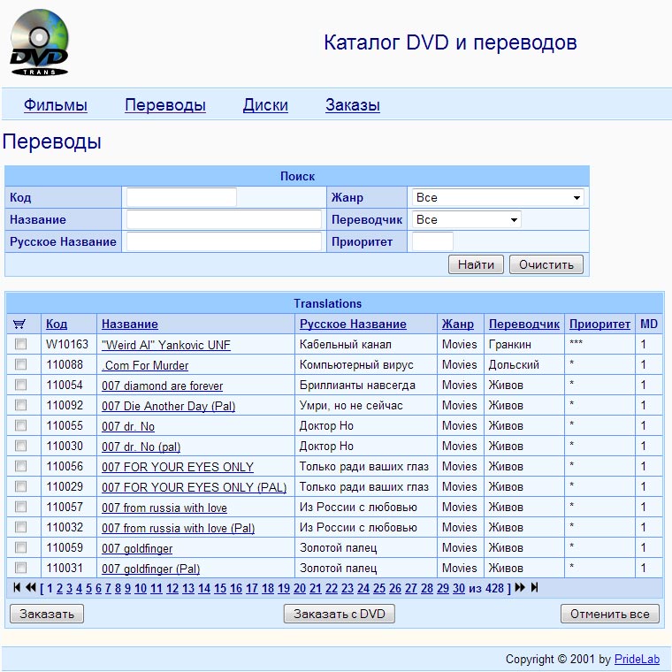Open the Переводы menu
The image size is (672, 672).
pyautogui.click(x=165, y=105)
